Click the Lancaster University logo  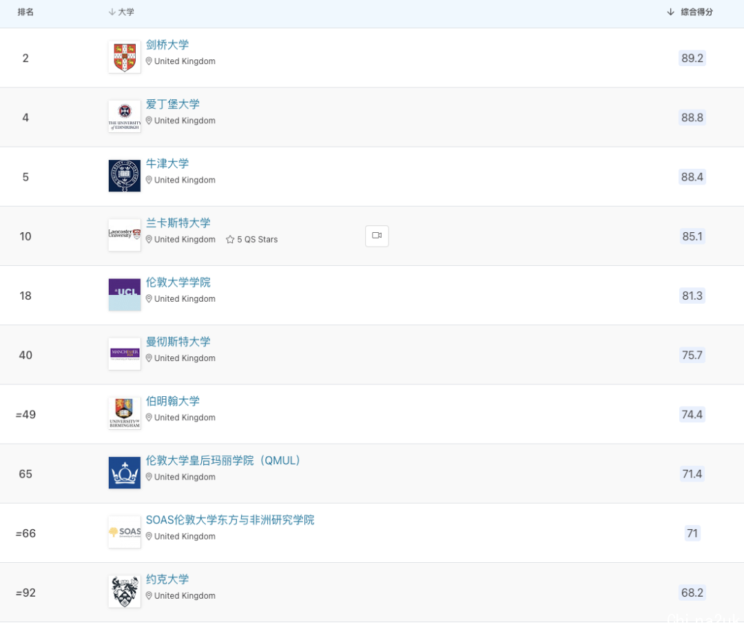[x=124, y=235]
